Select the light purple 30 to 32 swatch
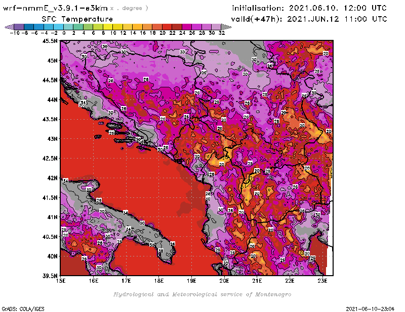Screen dimensions: 405x312 (x=216, y=27)
